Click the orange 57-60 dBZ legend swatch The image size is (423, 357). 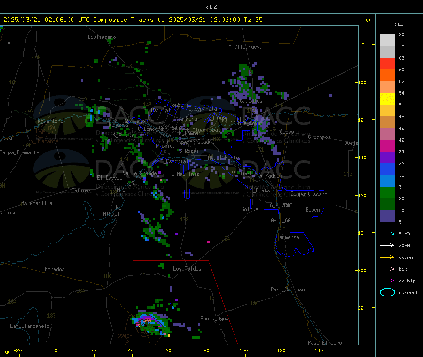click(387, 76)
